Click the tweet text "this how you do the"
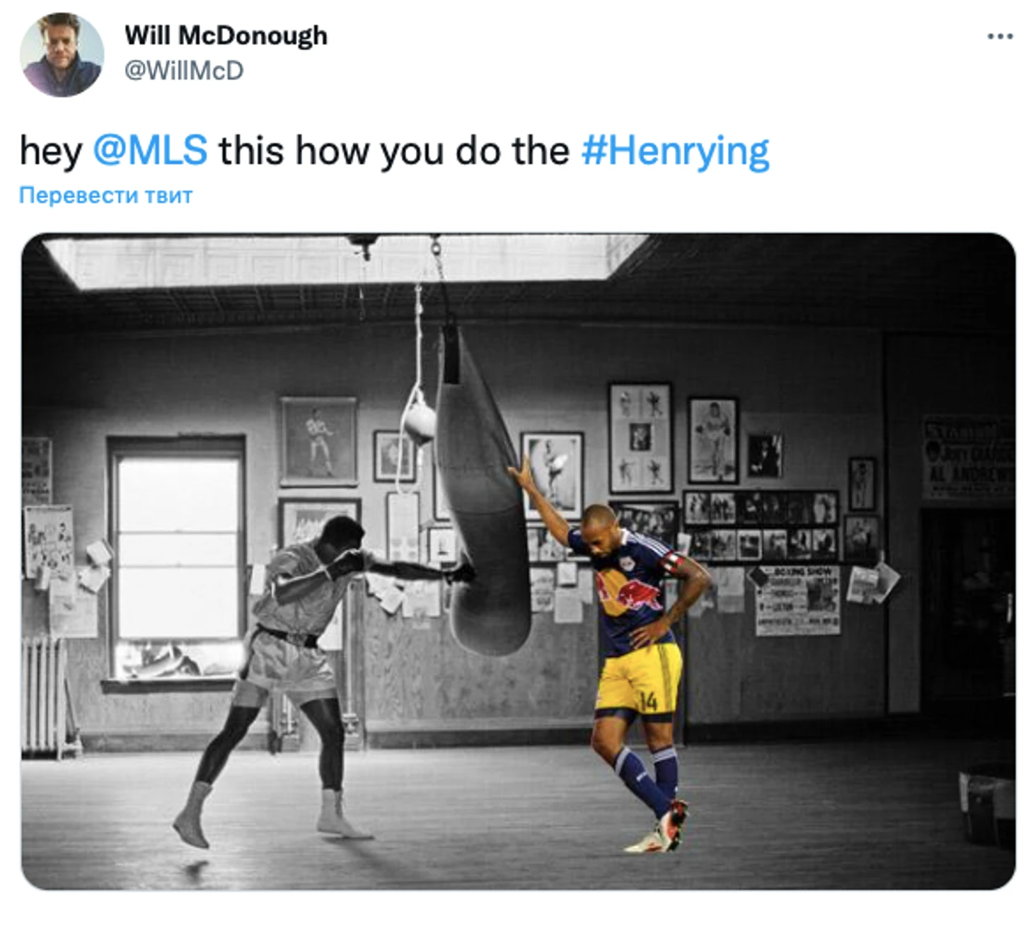The height and width of the screenshot is (925, 1033). tap(393, 150)
